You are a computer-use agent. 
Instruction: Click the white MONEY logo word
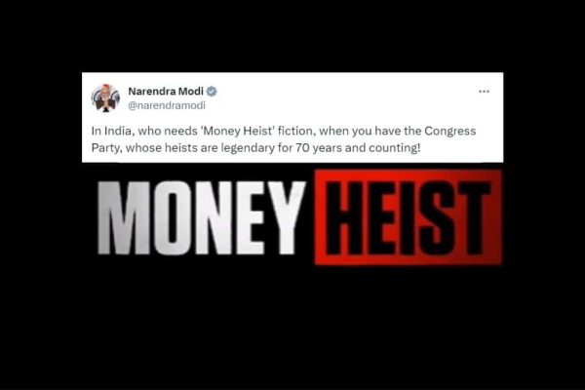pyautogui.click(x=202, y=218)
